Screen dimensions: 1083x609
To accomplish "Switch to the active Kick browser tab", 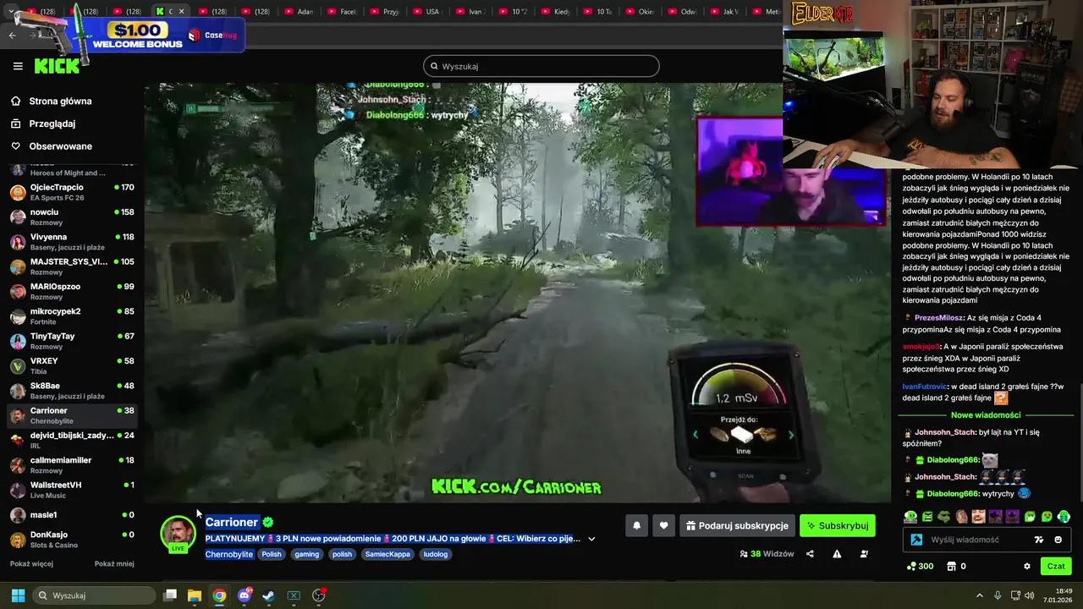I will click(169, 12).
